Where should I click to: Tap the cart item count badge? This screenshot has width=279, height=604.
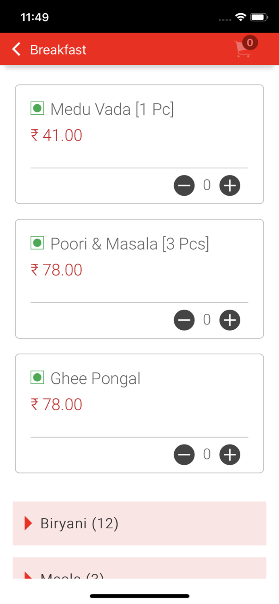(250, 42)
